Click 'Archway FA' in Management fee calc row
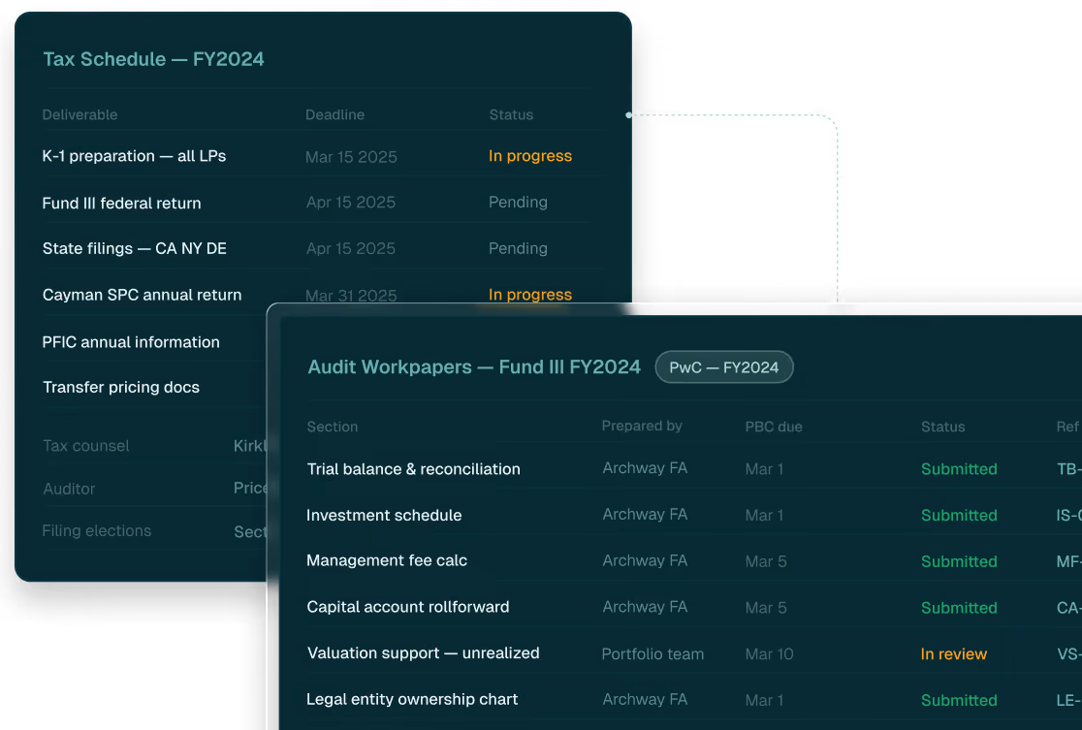This screenshot has width=1082, height=730. (645, 560)
